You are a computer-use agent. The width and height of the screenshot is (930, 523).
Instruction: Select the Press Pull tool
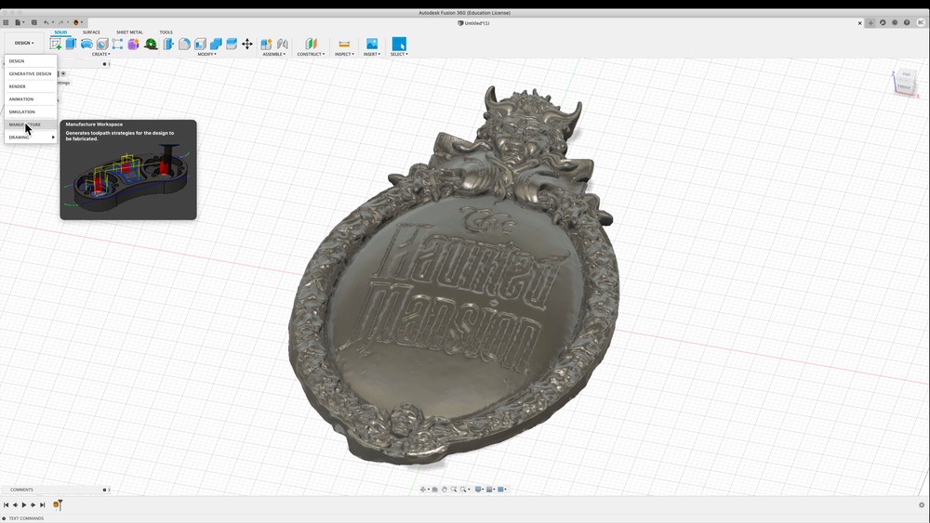click(x=169, y=44)
